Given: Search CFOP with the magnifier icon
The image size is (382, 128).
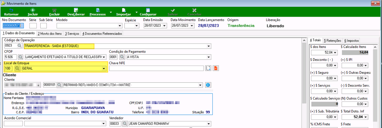Looking at the screenshot, I should tap(21, 57).
